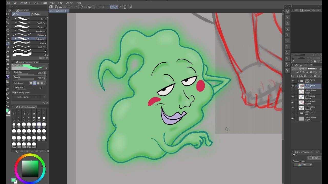Image resolution: width=328 pixels, height=184 pixels.
Task: Show Layer 3 by clicking its eye box
Action: (293, 91)
